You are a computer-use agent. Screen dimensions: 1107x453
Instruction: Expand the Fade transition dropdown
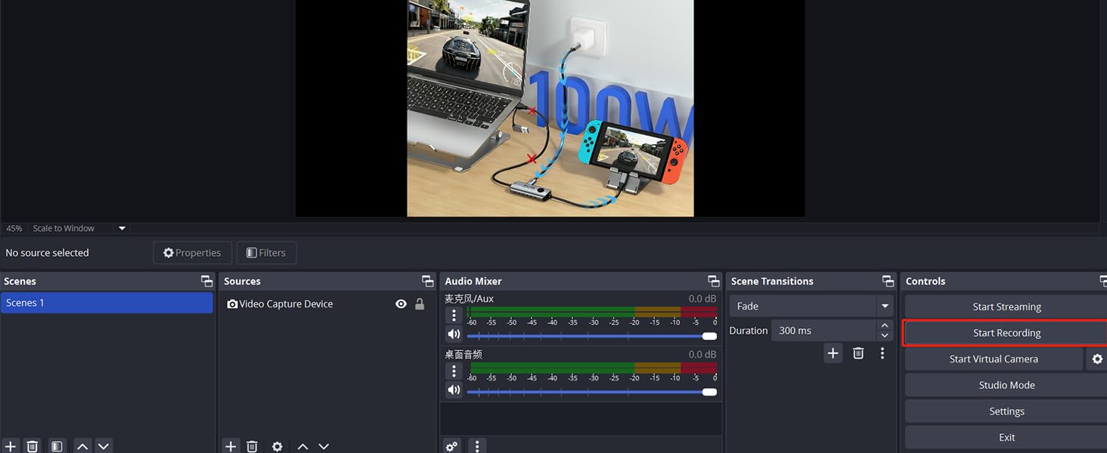click(x=885, y=307)
